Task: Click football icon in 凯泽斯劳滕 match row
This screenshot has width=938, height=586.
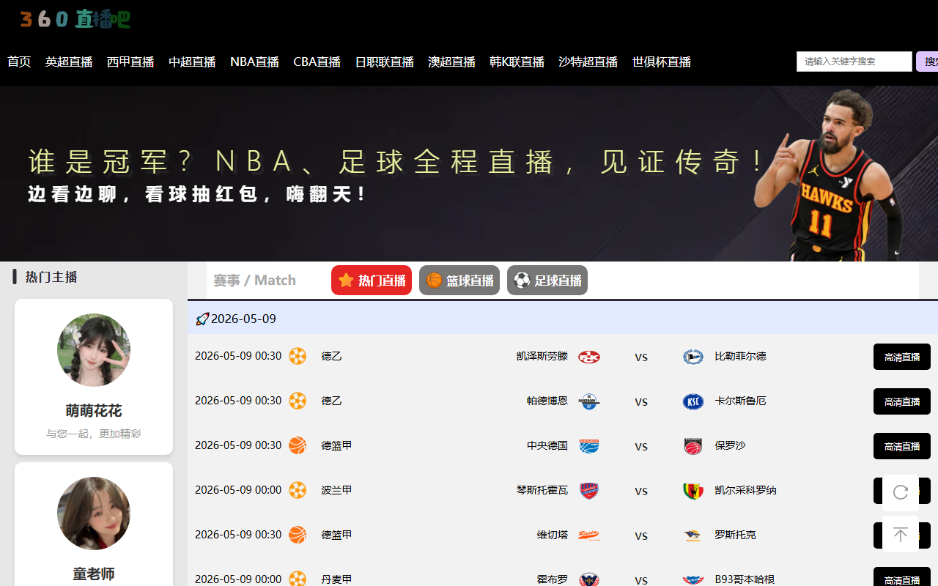Action: [298, 356]
